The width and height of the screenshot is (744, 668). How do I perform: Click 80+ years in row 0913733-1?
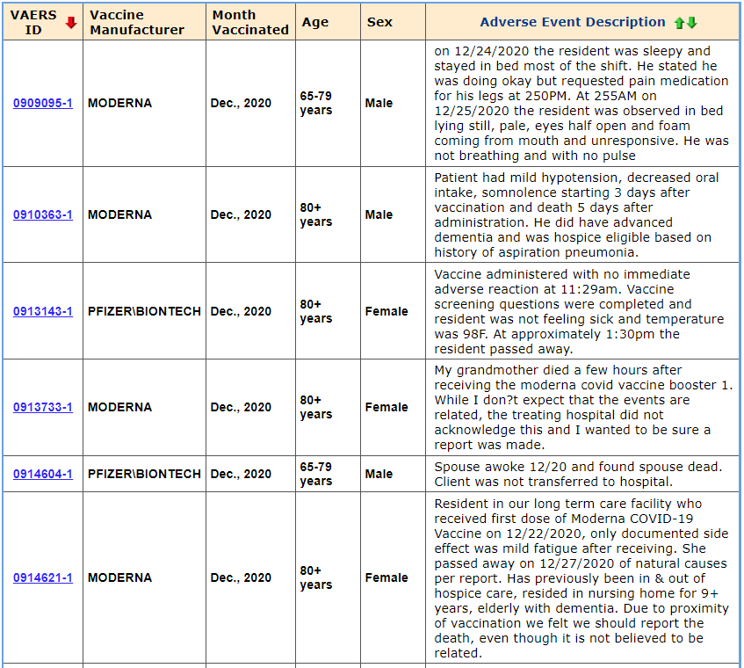(316, 407)
